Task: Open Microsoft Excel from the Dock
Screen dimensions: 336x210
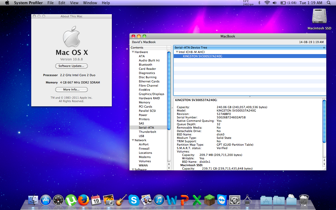Action: (x=197, y=200)
